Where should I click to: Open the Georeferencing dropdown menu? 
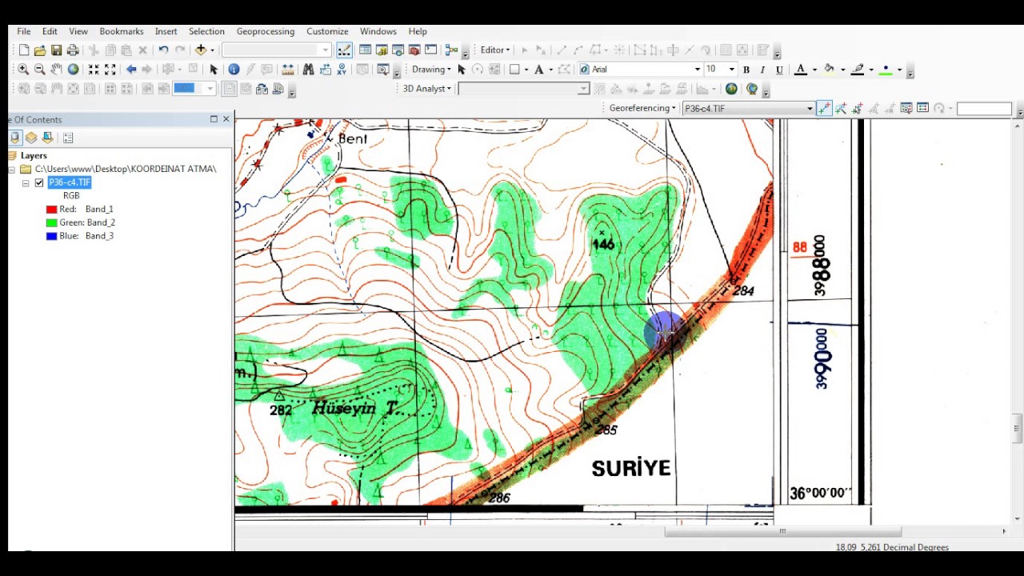pyautogui.click(x=642, y=108)
